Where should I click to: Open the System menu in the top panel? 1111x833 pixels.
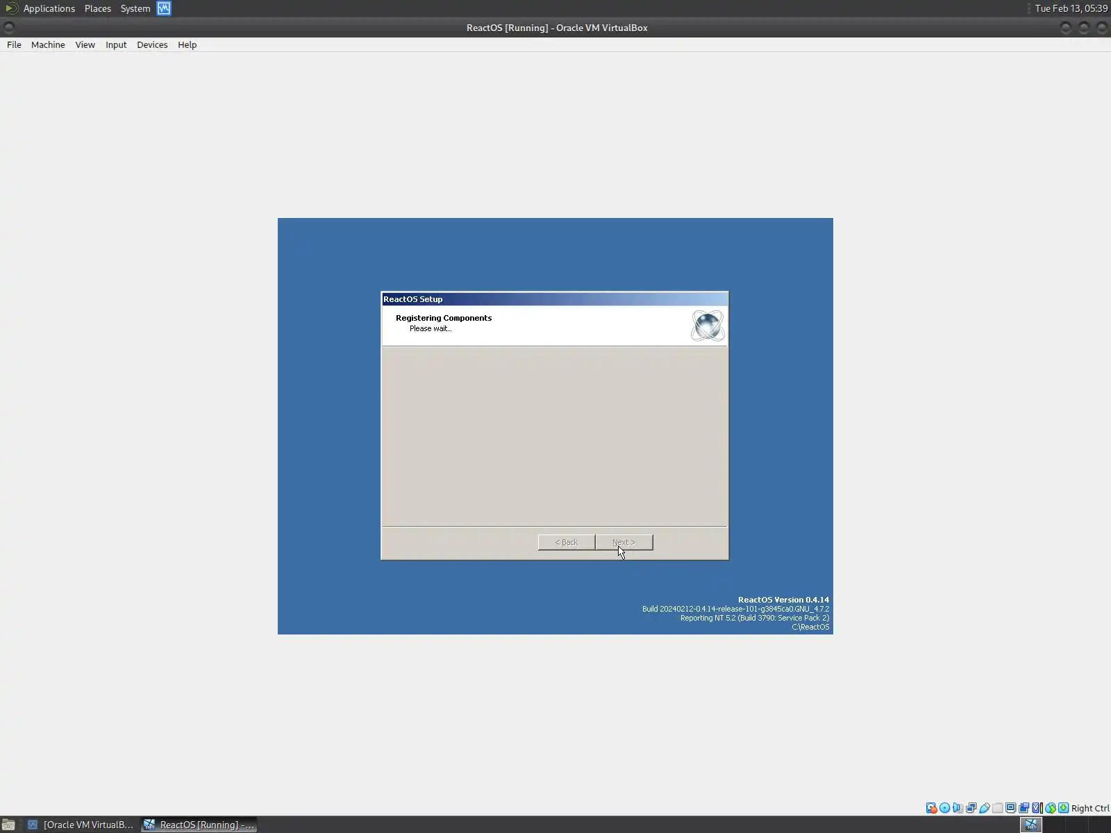135,8
